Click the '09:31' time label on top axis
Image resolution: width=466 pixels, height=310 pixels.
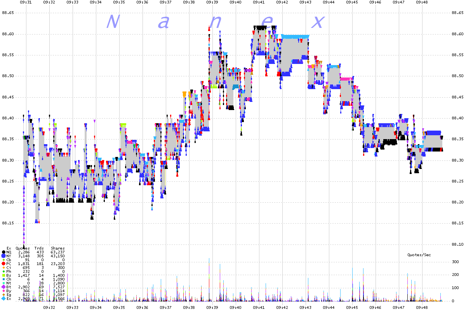[26, 2]
